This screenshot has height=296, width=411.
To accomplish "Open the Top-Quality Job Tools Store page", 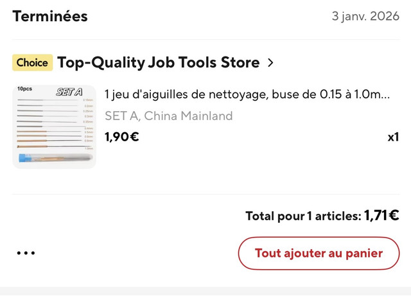I will 159,63.
